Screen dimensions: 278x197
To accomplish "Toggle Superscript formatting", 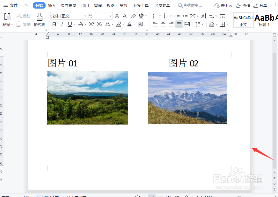I will point(92,24).
